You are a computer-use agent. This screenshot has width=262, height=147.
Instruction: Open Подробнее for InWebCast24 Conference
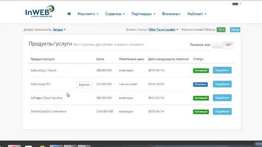coord(222,111)
